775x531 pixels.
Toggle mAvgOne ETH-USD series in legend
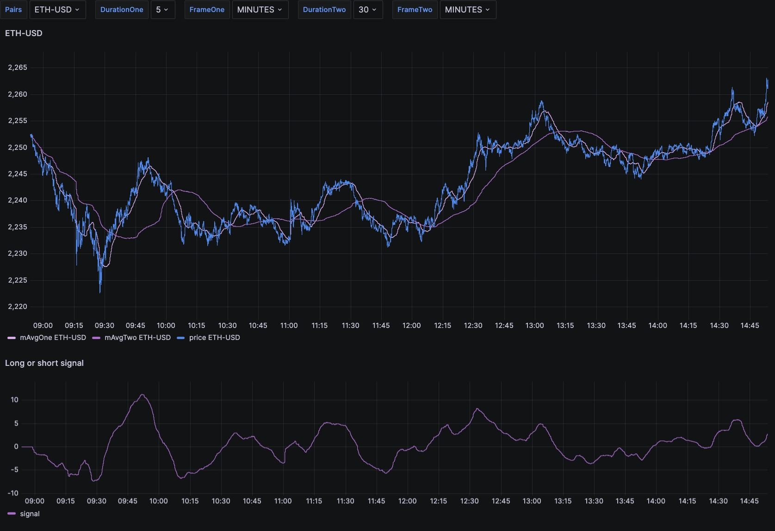[53, 338]
